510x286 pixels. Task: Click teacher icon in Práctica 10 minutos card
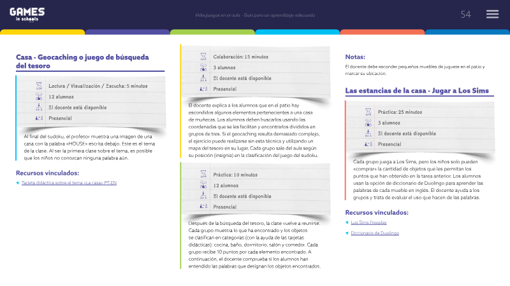[x=203, y=196]
